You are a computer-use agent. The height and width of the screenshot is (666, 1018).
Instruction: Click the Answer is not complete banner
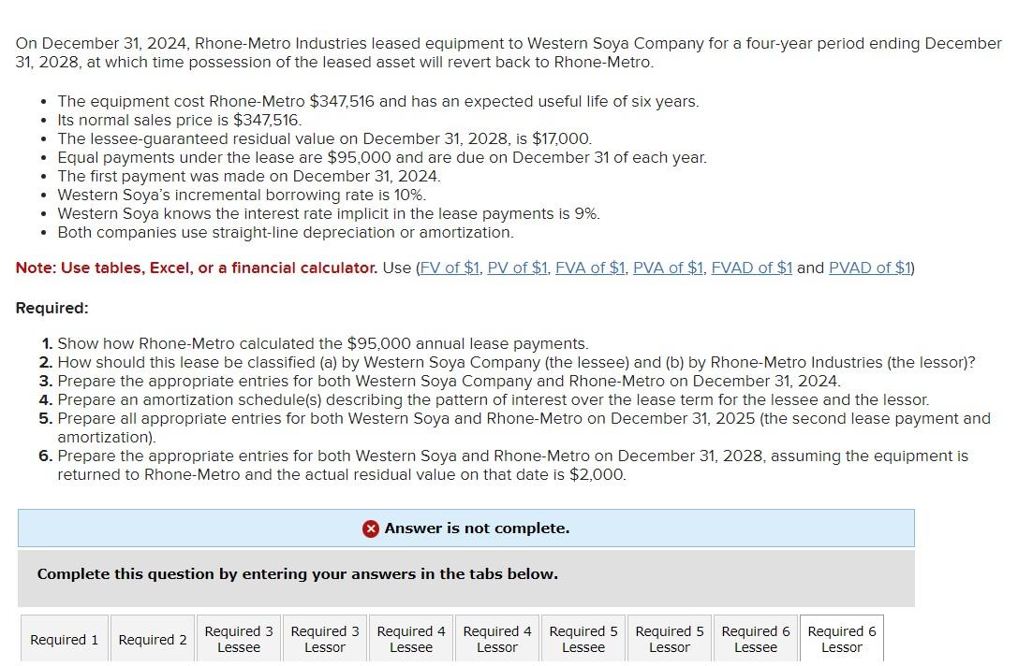(x=465, y=528)
